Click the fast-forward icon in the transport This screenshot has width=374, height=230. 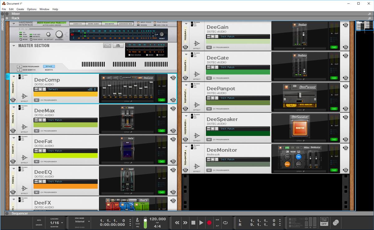click(185, 223)
